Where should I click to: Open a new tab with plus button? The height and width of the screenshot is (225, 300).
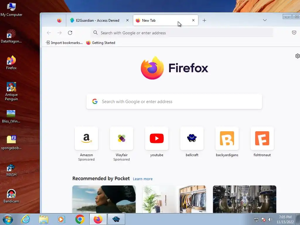[204, 20]
